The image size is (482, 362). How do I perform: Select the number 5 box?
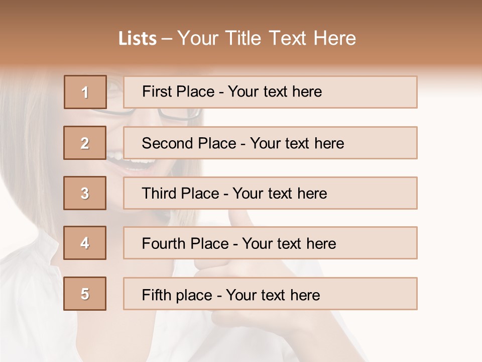point(85,294)
